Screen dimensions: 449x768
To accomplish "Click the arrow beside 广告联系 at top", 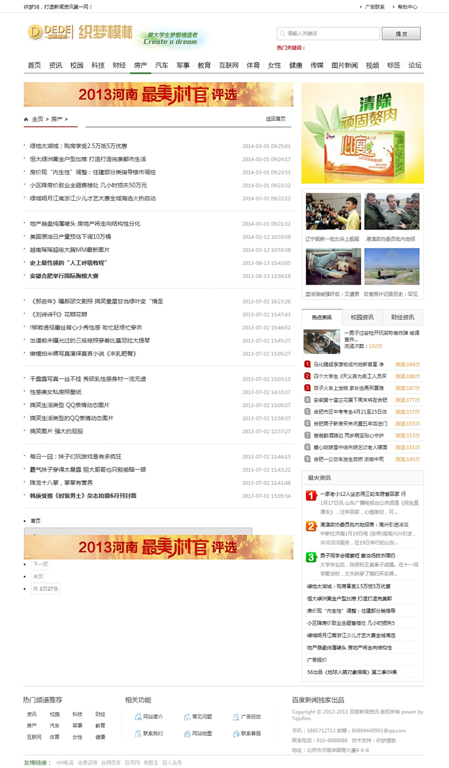I will pyautogui.click(x=360, y=7).
